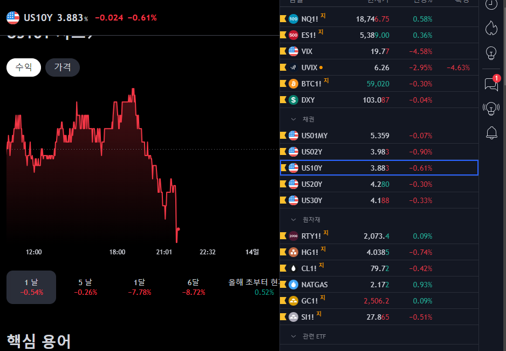
Task: Click the Bitcoin icon next to BTC1!
Action: 293,84
